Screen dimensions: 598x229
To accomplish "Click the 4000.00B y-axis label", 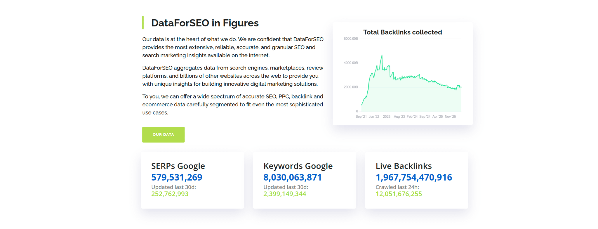I will pos(351,63).
